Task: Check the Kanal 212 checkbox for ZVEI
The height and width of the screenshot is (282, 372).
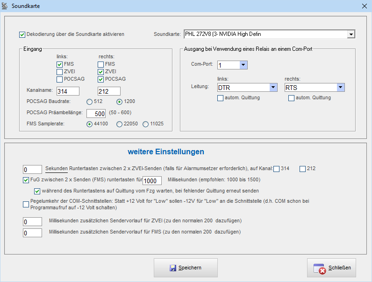Action: (302, 168)
